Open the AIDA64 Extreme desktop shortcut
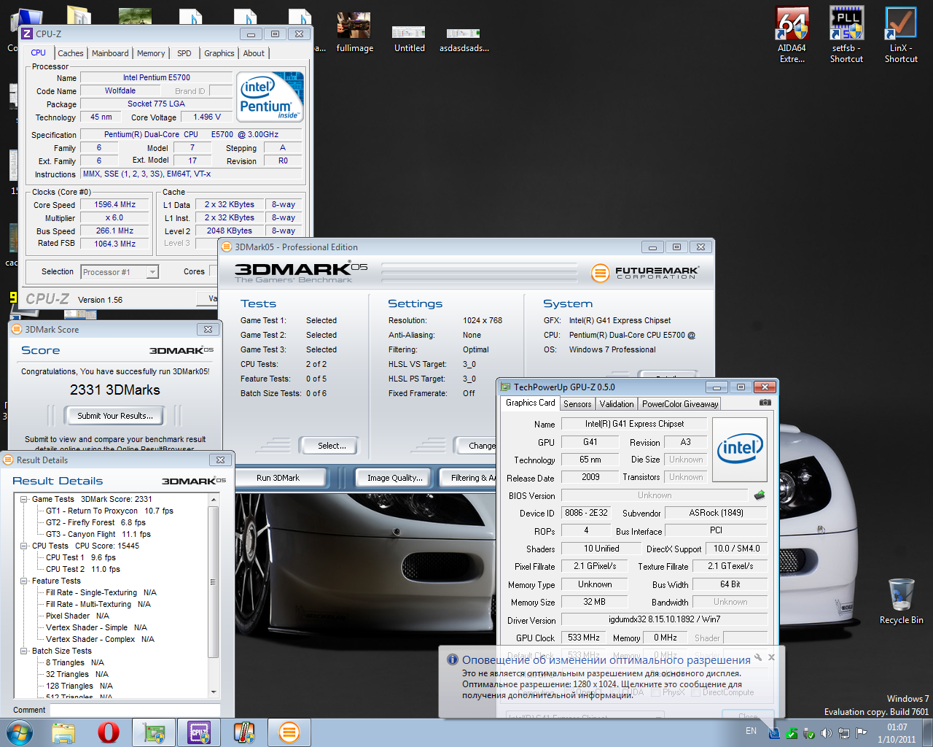This screenshot has width=933, height=747. pos(792,35)
